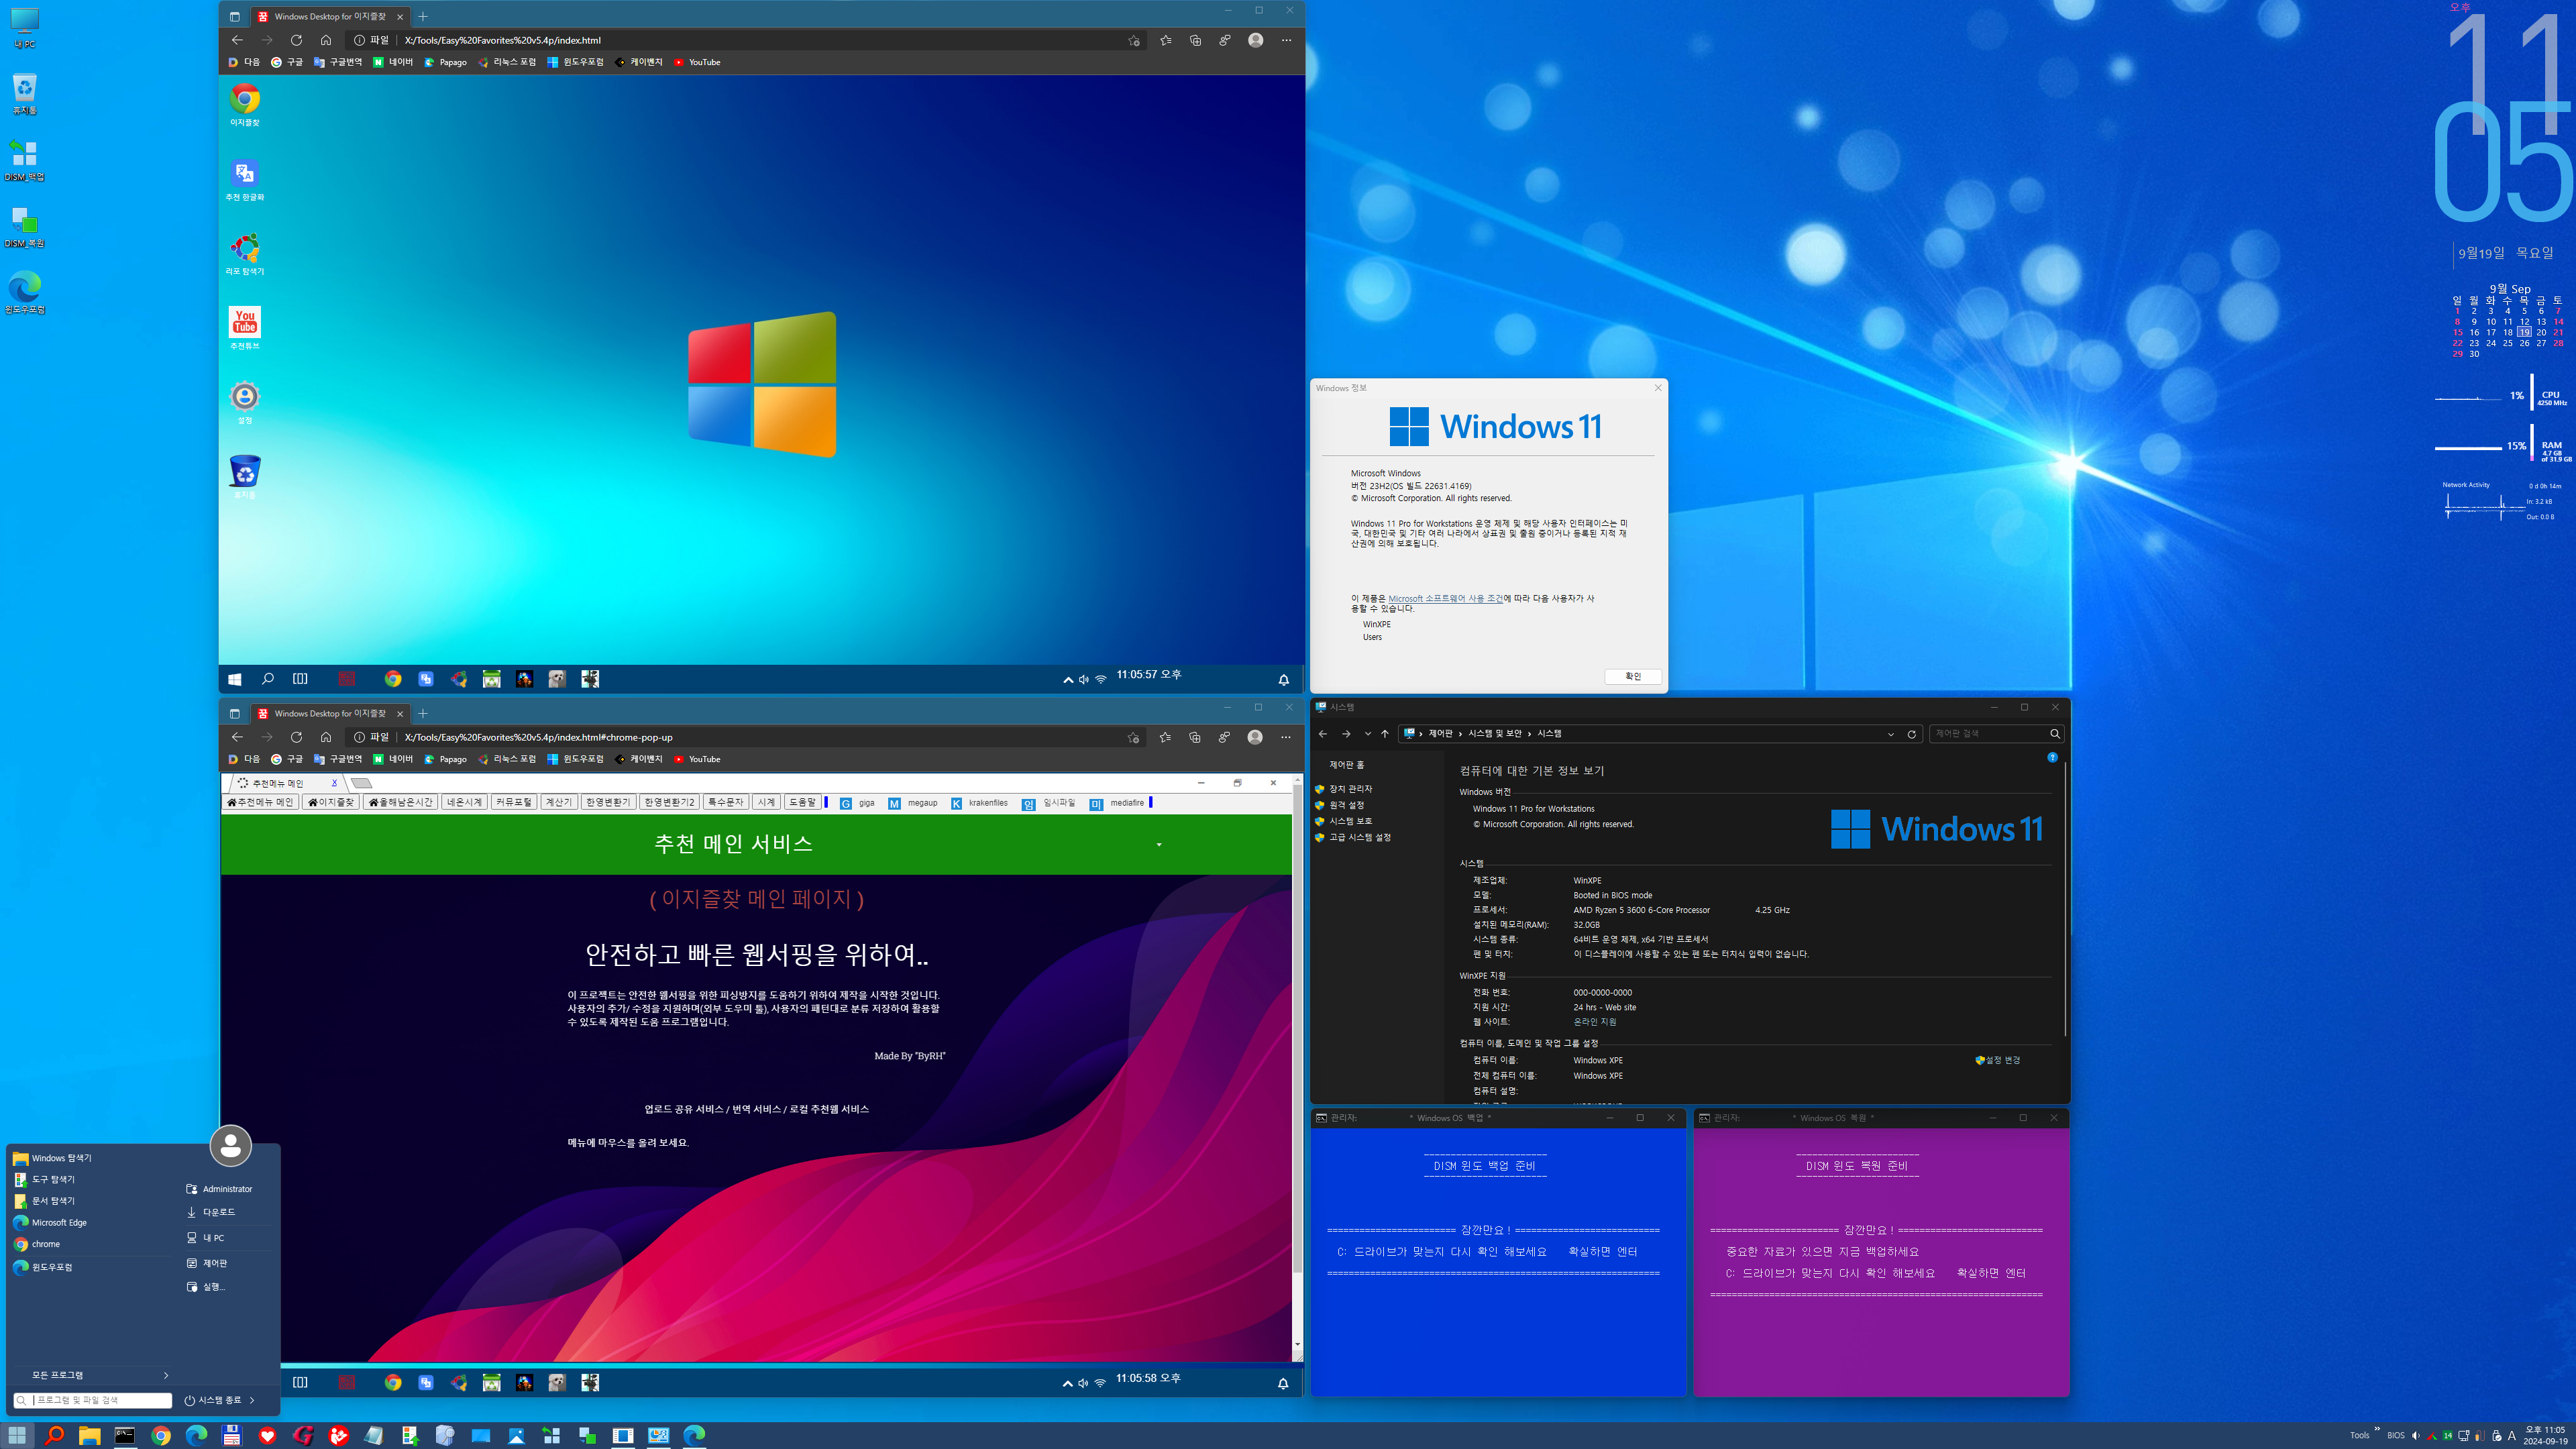Click the YouTube bookmark in top Edge window

[697, 62]
